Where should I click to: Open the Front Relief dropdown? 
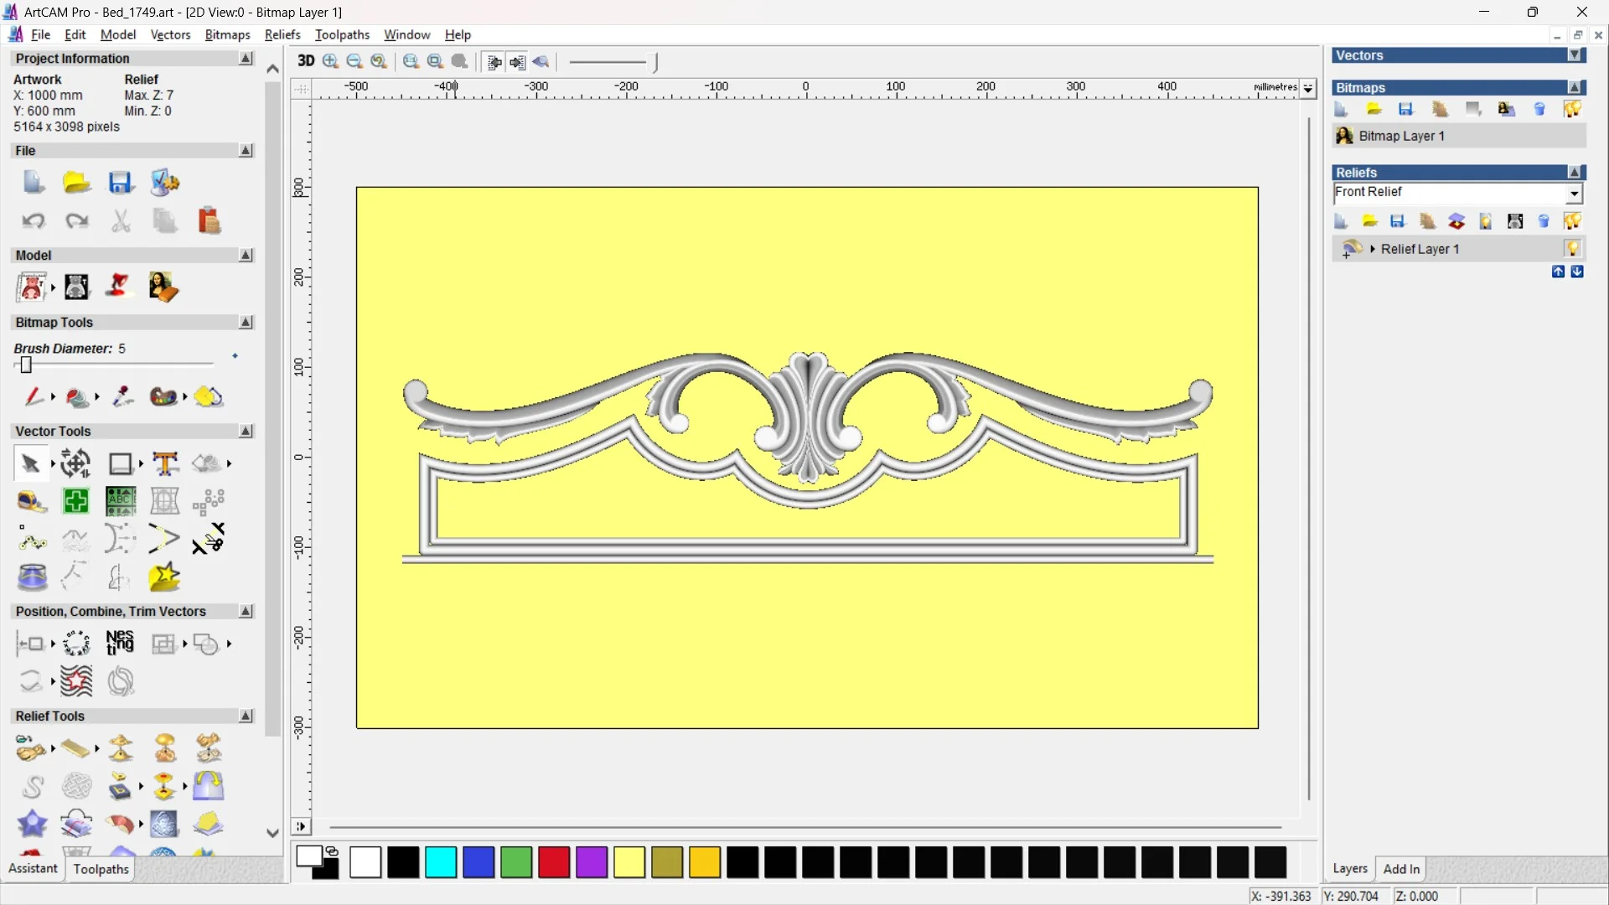click(x=1574, y=194)
